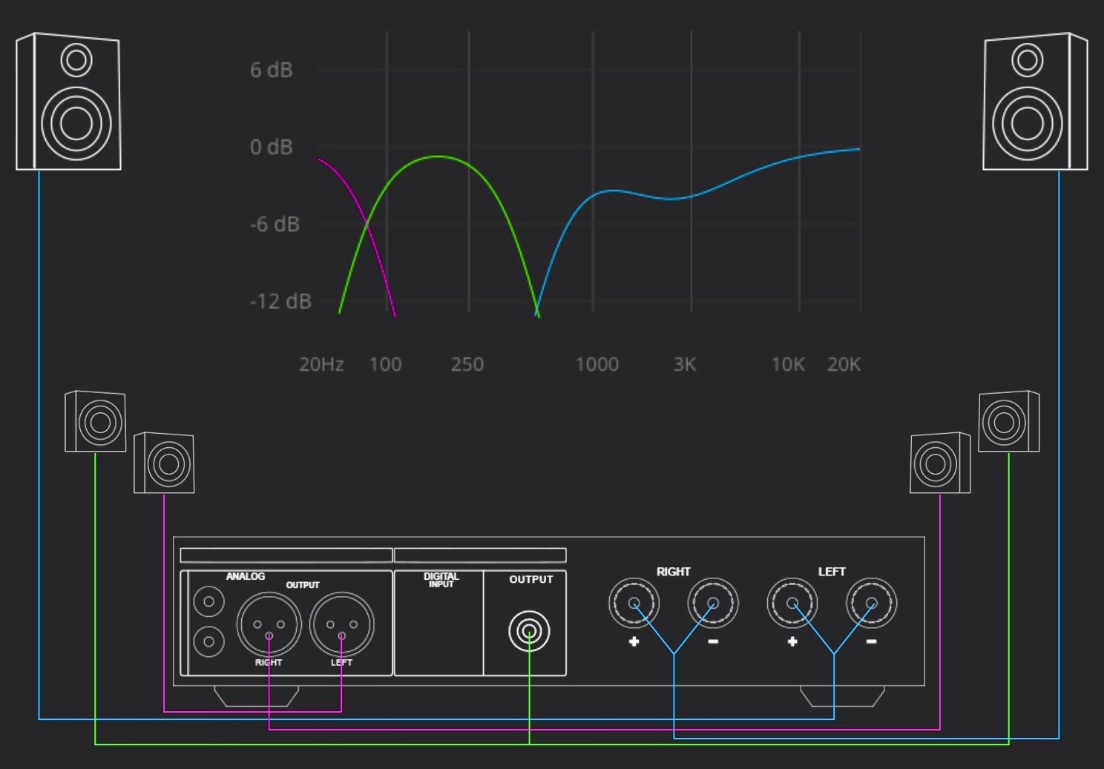Click the analog LEFT XLR output connector
The image size is (1104, 769).
point(341,624)
